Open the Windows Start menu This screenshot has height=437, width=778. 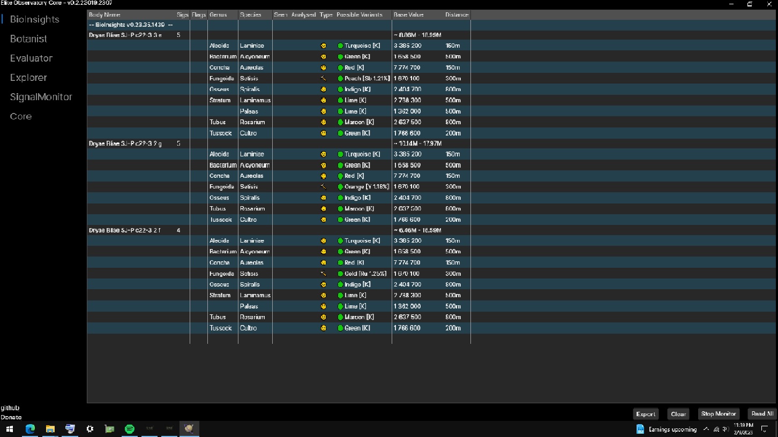[x=9, y=429]
